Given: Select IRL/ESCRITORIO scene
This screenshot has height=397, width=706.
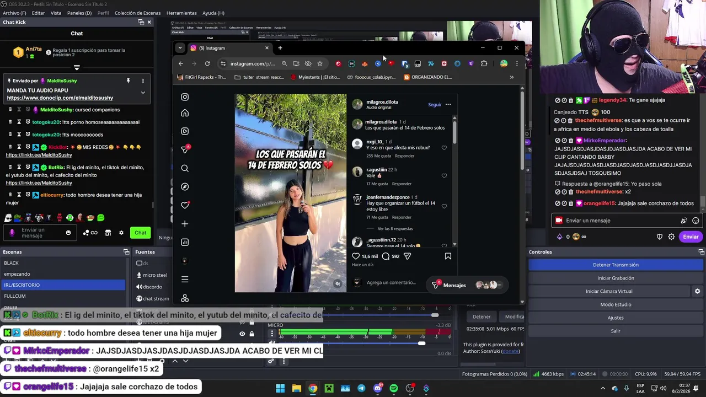Looking at the screenshot, I should [63, 285].
